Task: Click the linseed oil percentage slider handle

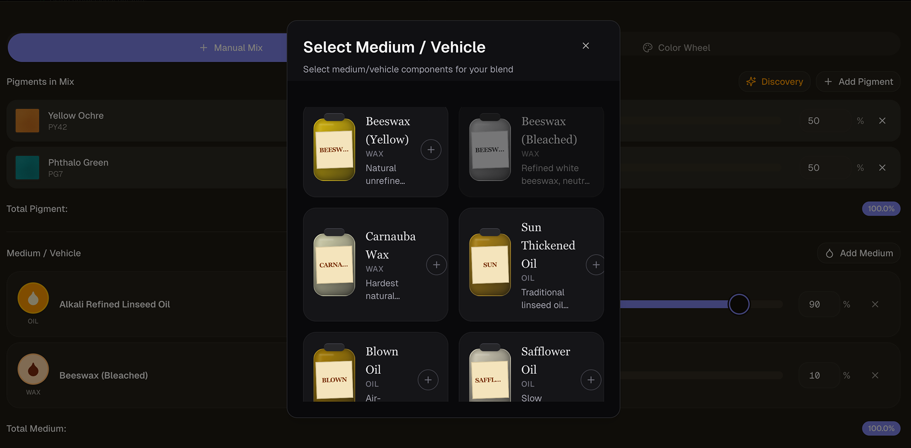Action: (739, 305)
